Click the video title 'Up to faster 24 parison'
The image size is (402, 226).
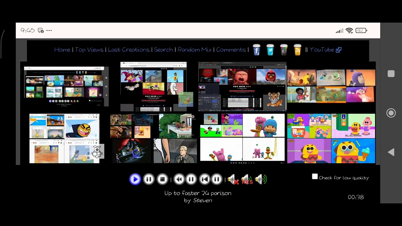coord(198,193)
